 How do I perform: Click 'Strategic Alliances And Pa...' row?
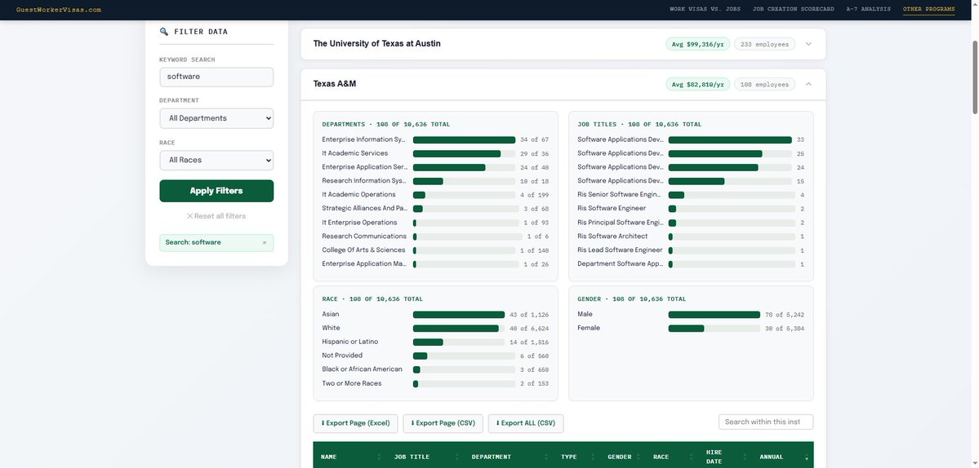click(x=435, y=209)
